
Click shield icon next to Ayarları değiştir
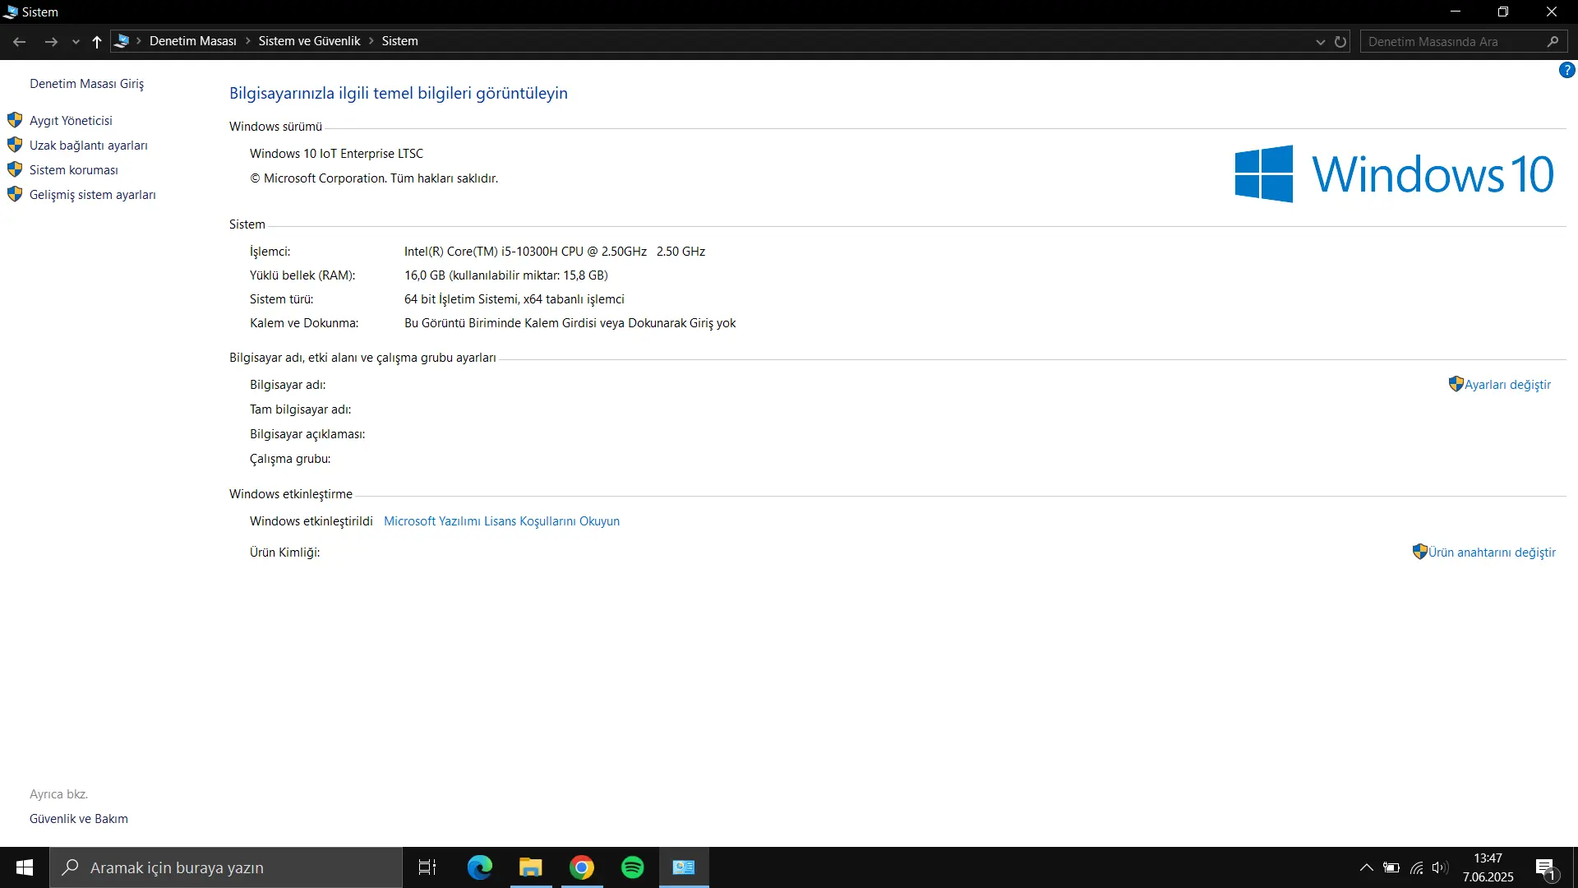point(1456,384)
